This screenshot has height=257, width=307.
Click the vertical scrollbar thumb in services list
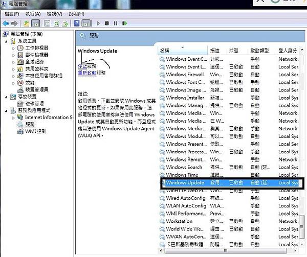pos(302,227)
